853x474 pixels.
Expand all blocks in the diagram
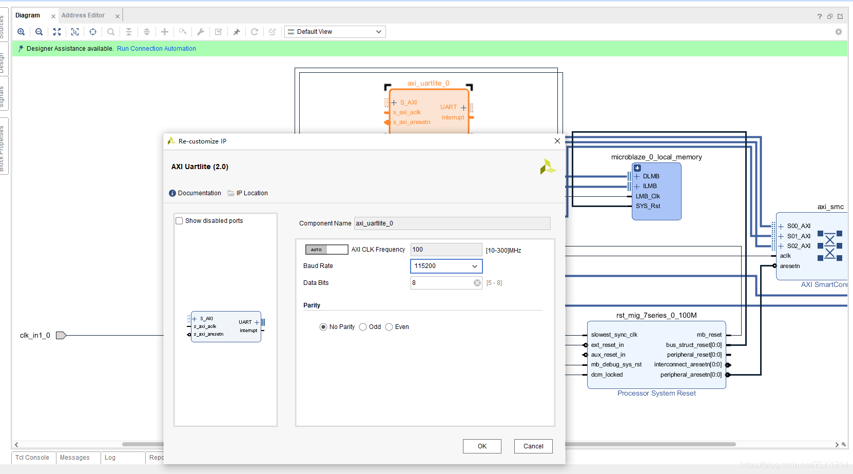(147, 32)
